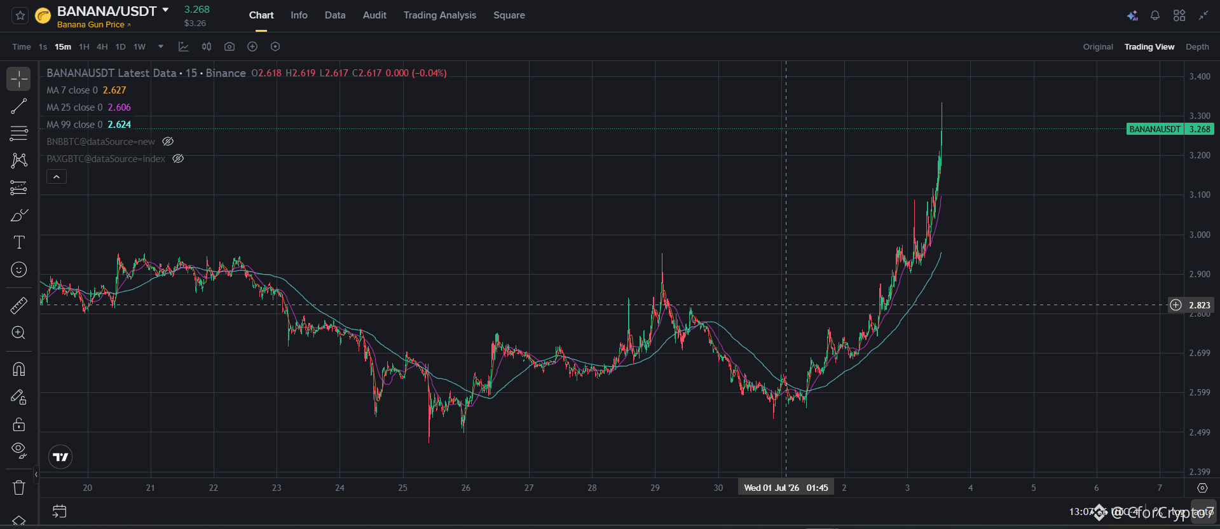Remove drawings with the trash icon

(19, 488)
